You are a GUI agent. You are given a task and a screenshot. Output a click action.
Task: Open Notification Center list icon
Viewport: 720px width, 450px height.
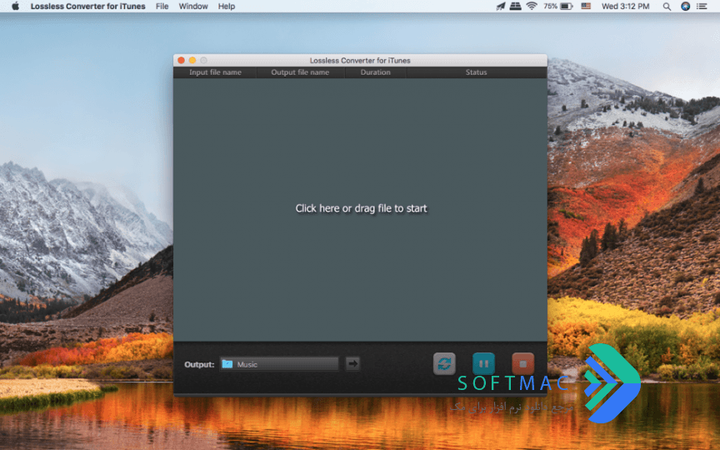(702, 7)
